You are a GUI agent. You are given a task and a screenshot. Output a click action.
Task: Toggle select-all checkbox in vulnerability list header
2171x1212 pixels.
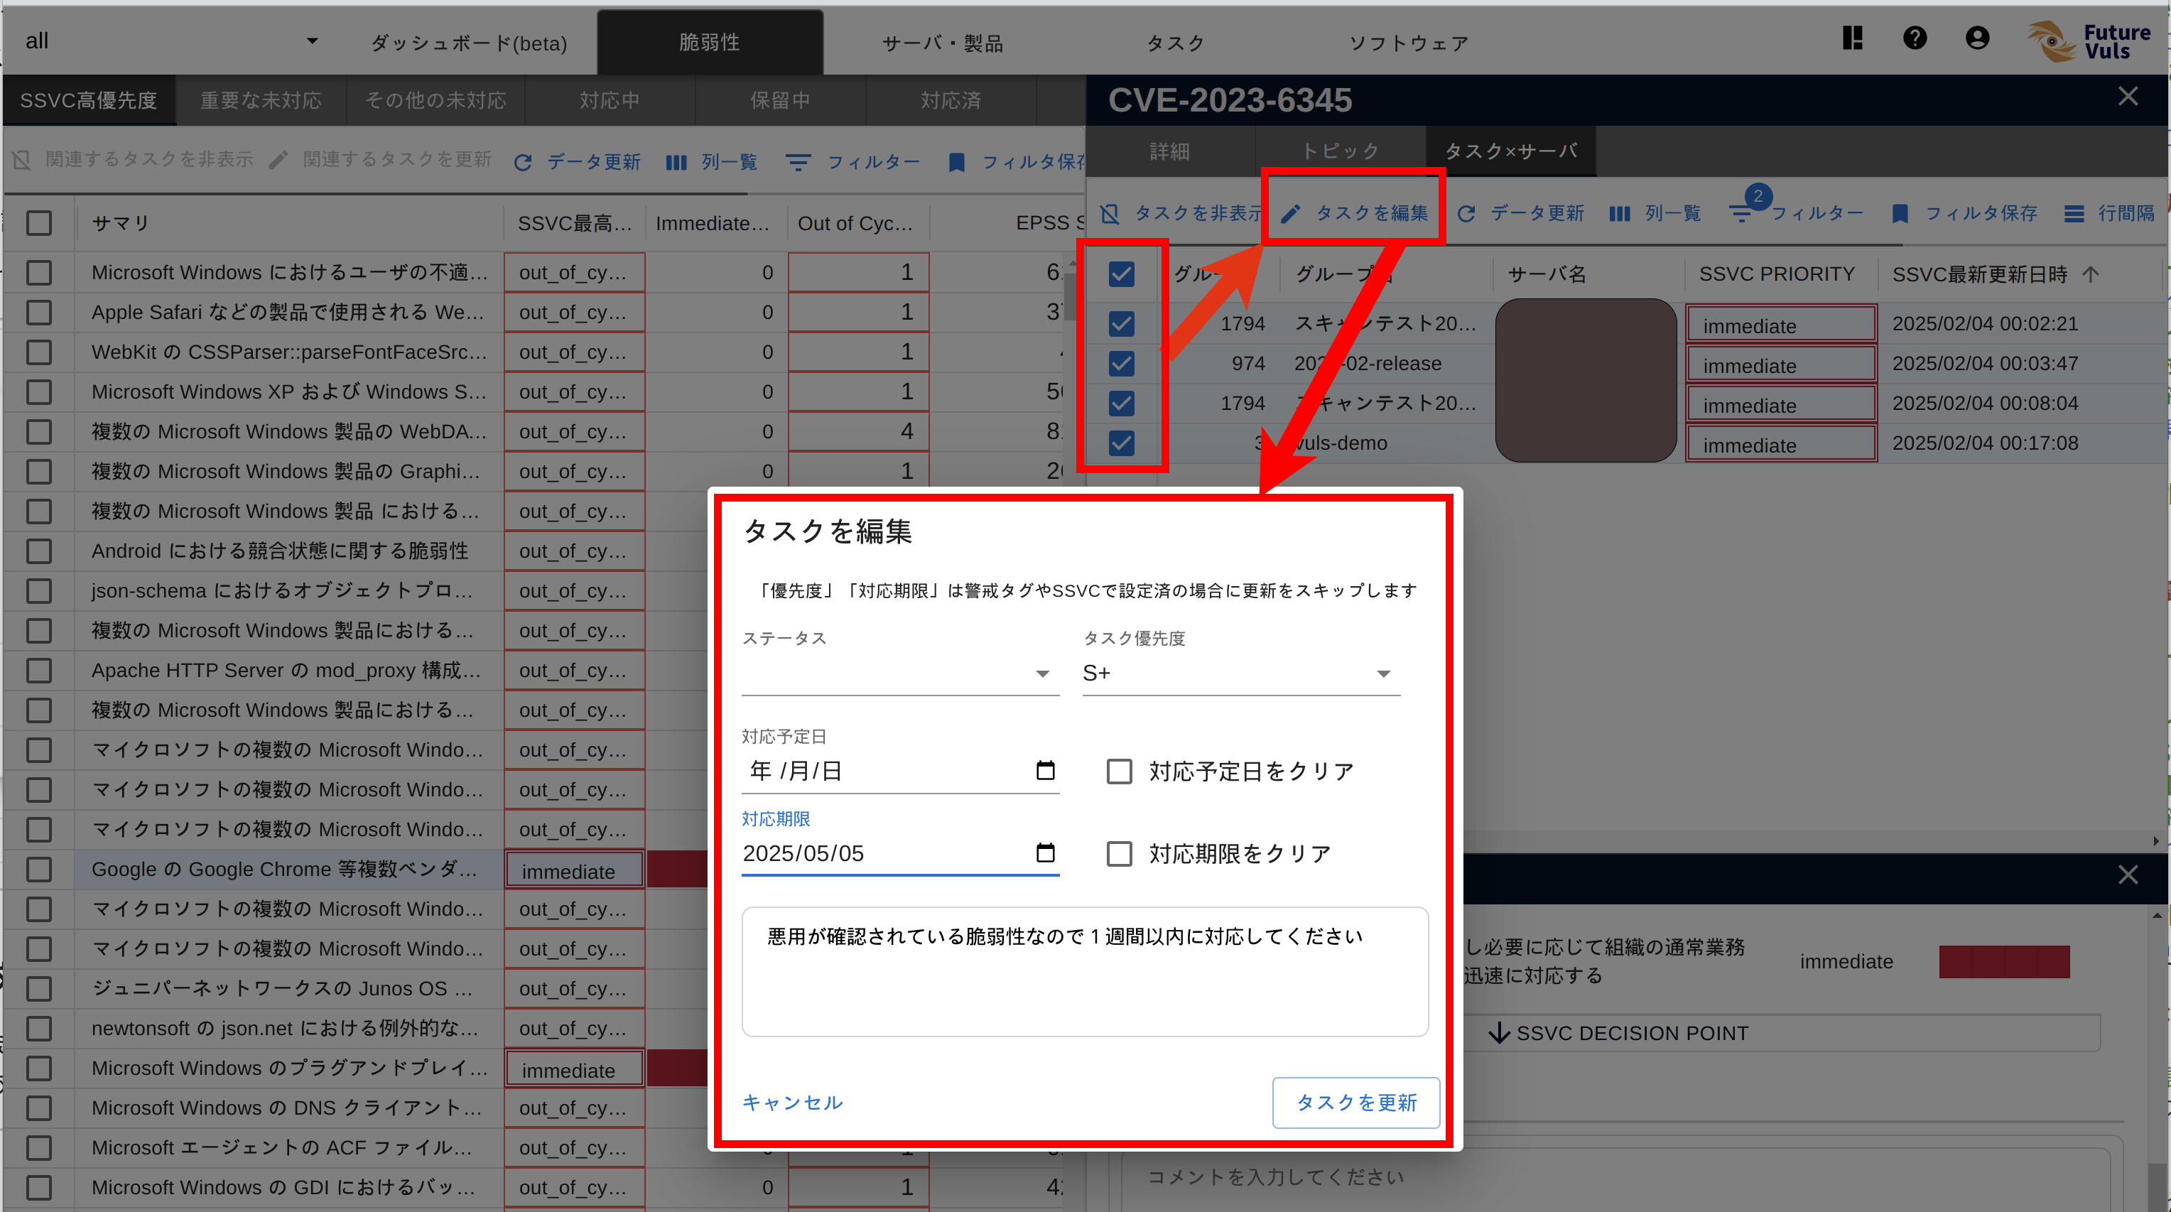39,223
